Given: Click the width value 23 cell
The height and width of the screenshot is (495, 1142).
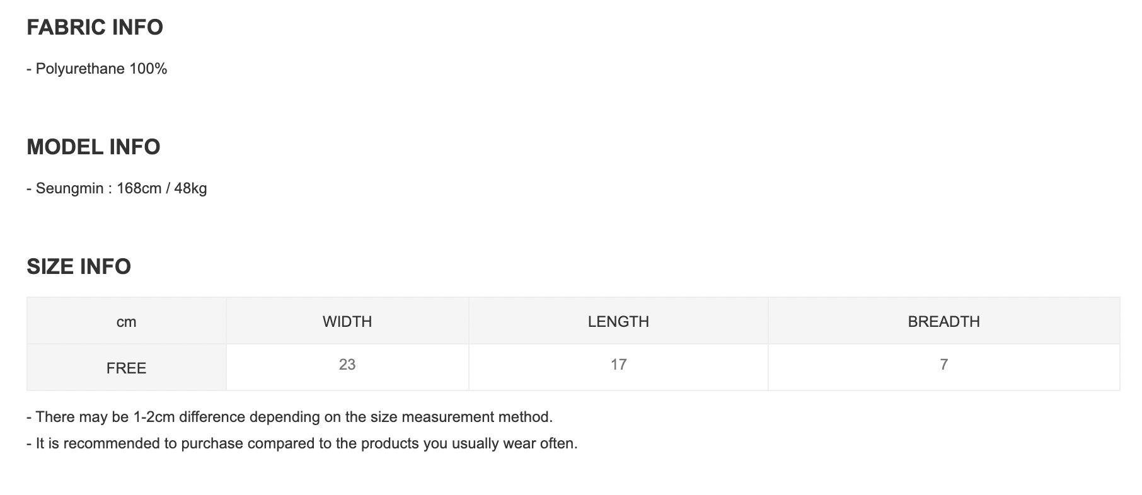Looking at the screenshot, I should (347, 365).
